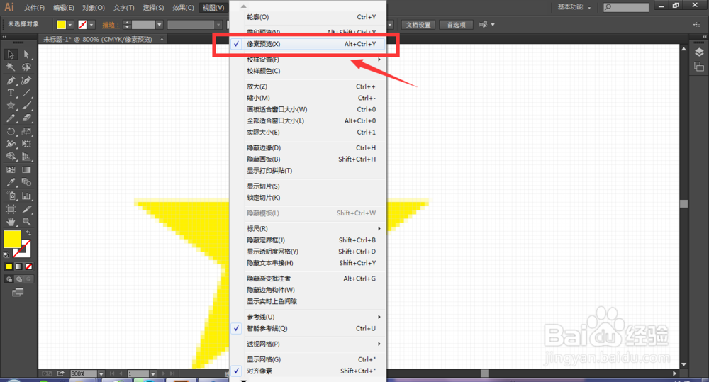
Task: Open 文字(T) Type menu
Action: click(x=123, y=8)
